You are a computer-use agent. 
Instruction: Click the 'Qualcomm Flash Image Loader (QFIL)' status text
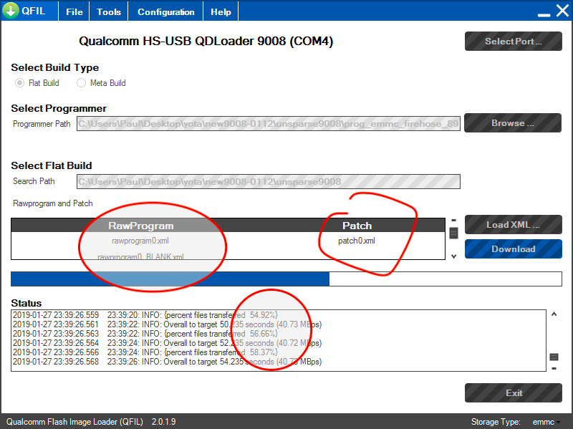pyautogui.click(x=74, y=422)
